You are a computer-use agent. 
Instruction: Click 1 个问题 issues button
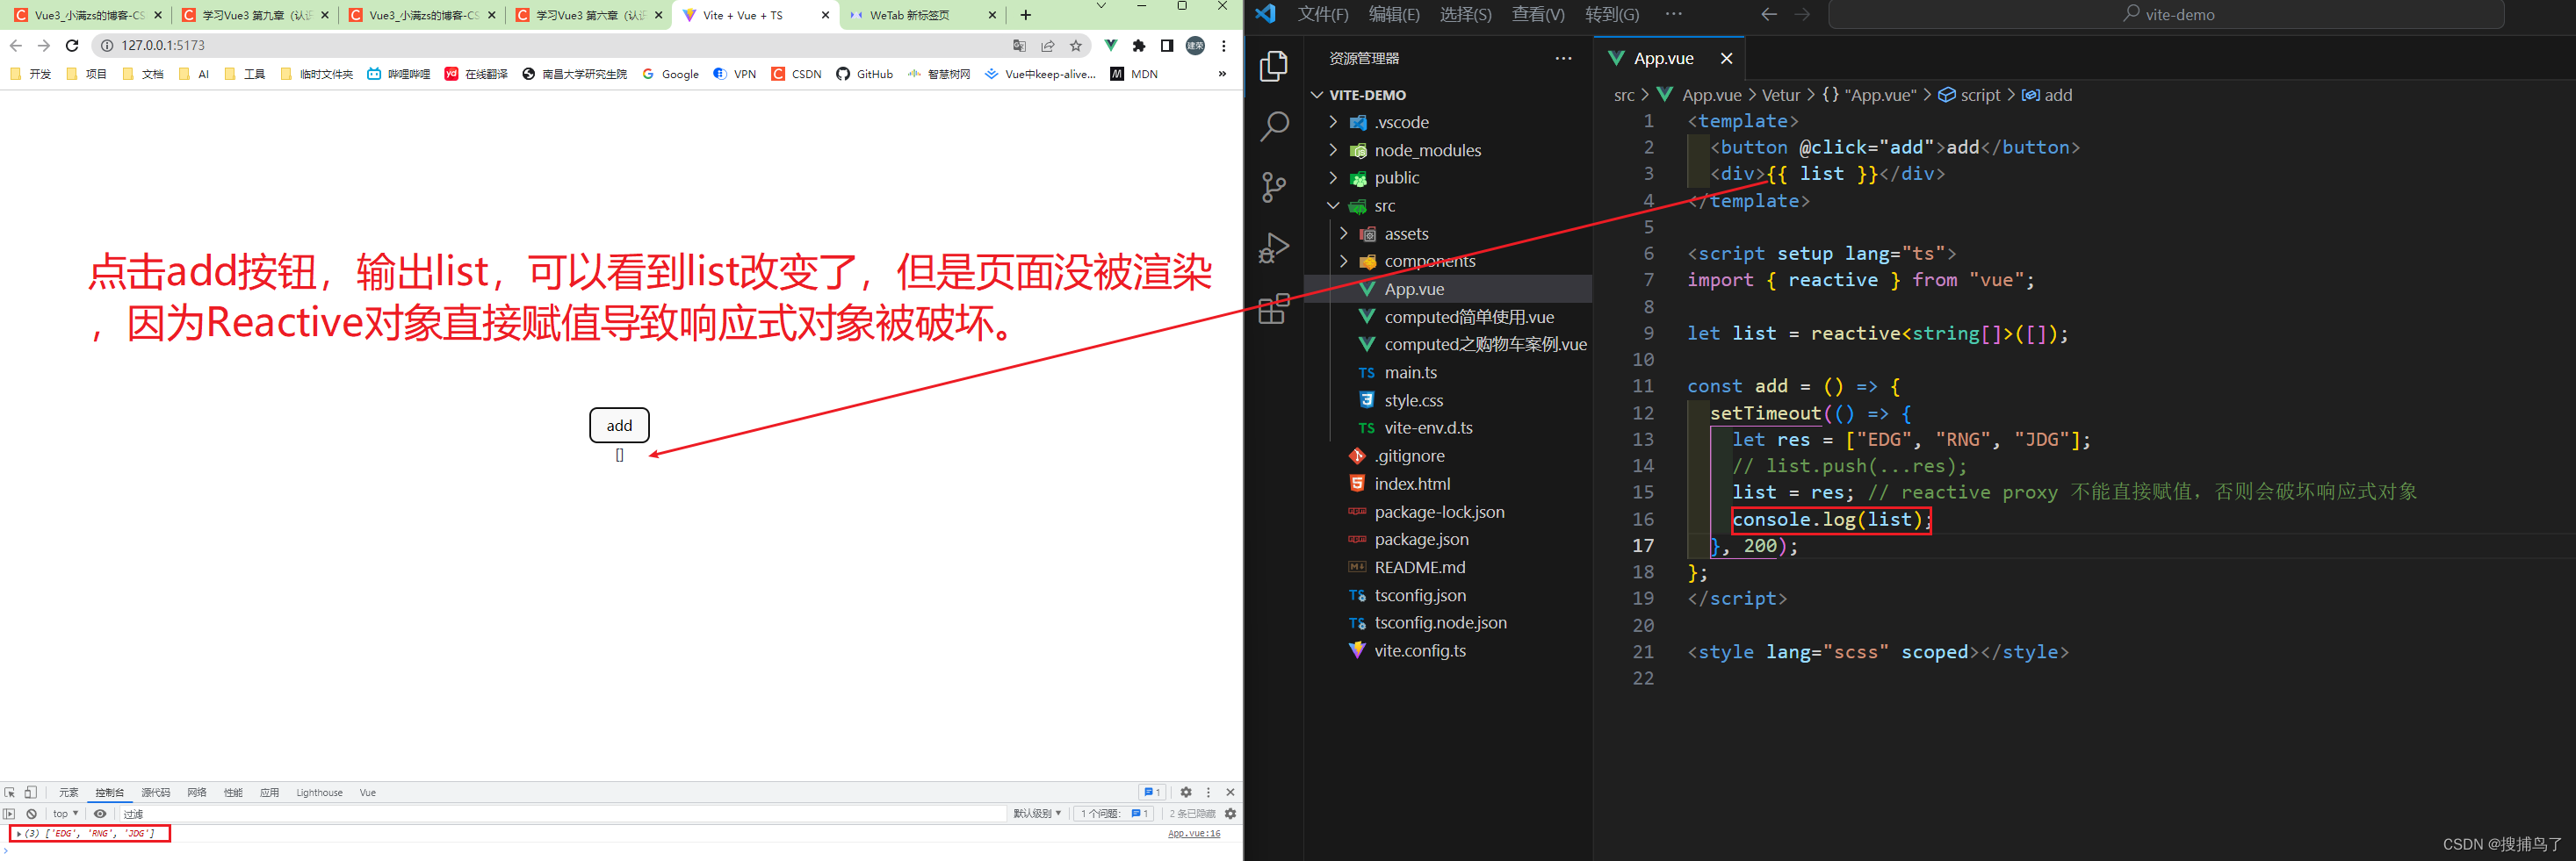[x=1114, y=814]
